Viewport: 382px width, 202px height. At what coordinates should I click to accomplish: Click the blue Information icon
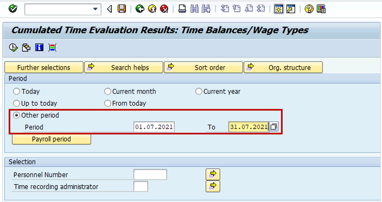pyautogui.click(x=39, y=47)
